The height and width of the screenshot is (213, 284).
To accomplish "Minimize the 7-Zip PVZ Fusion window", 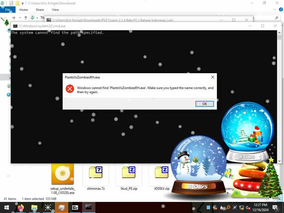I will tap(221, 20).
